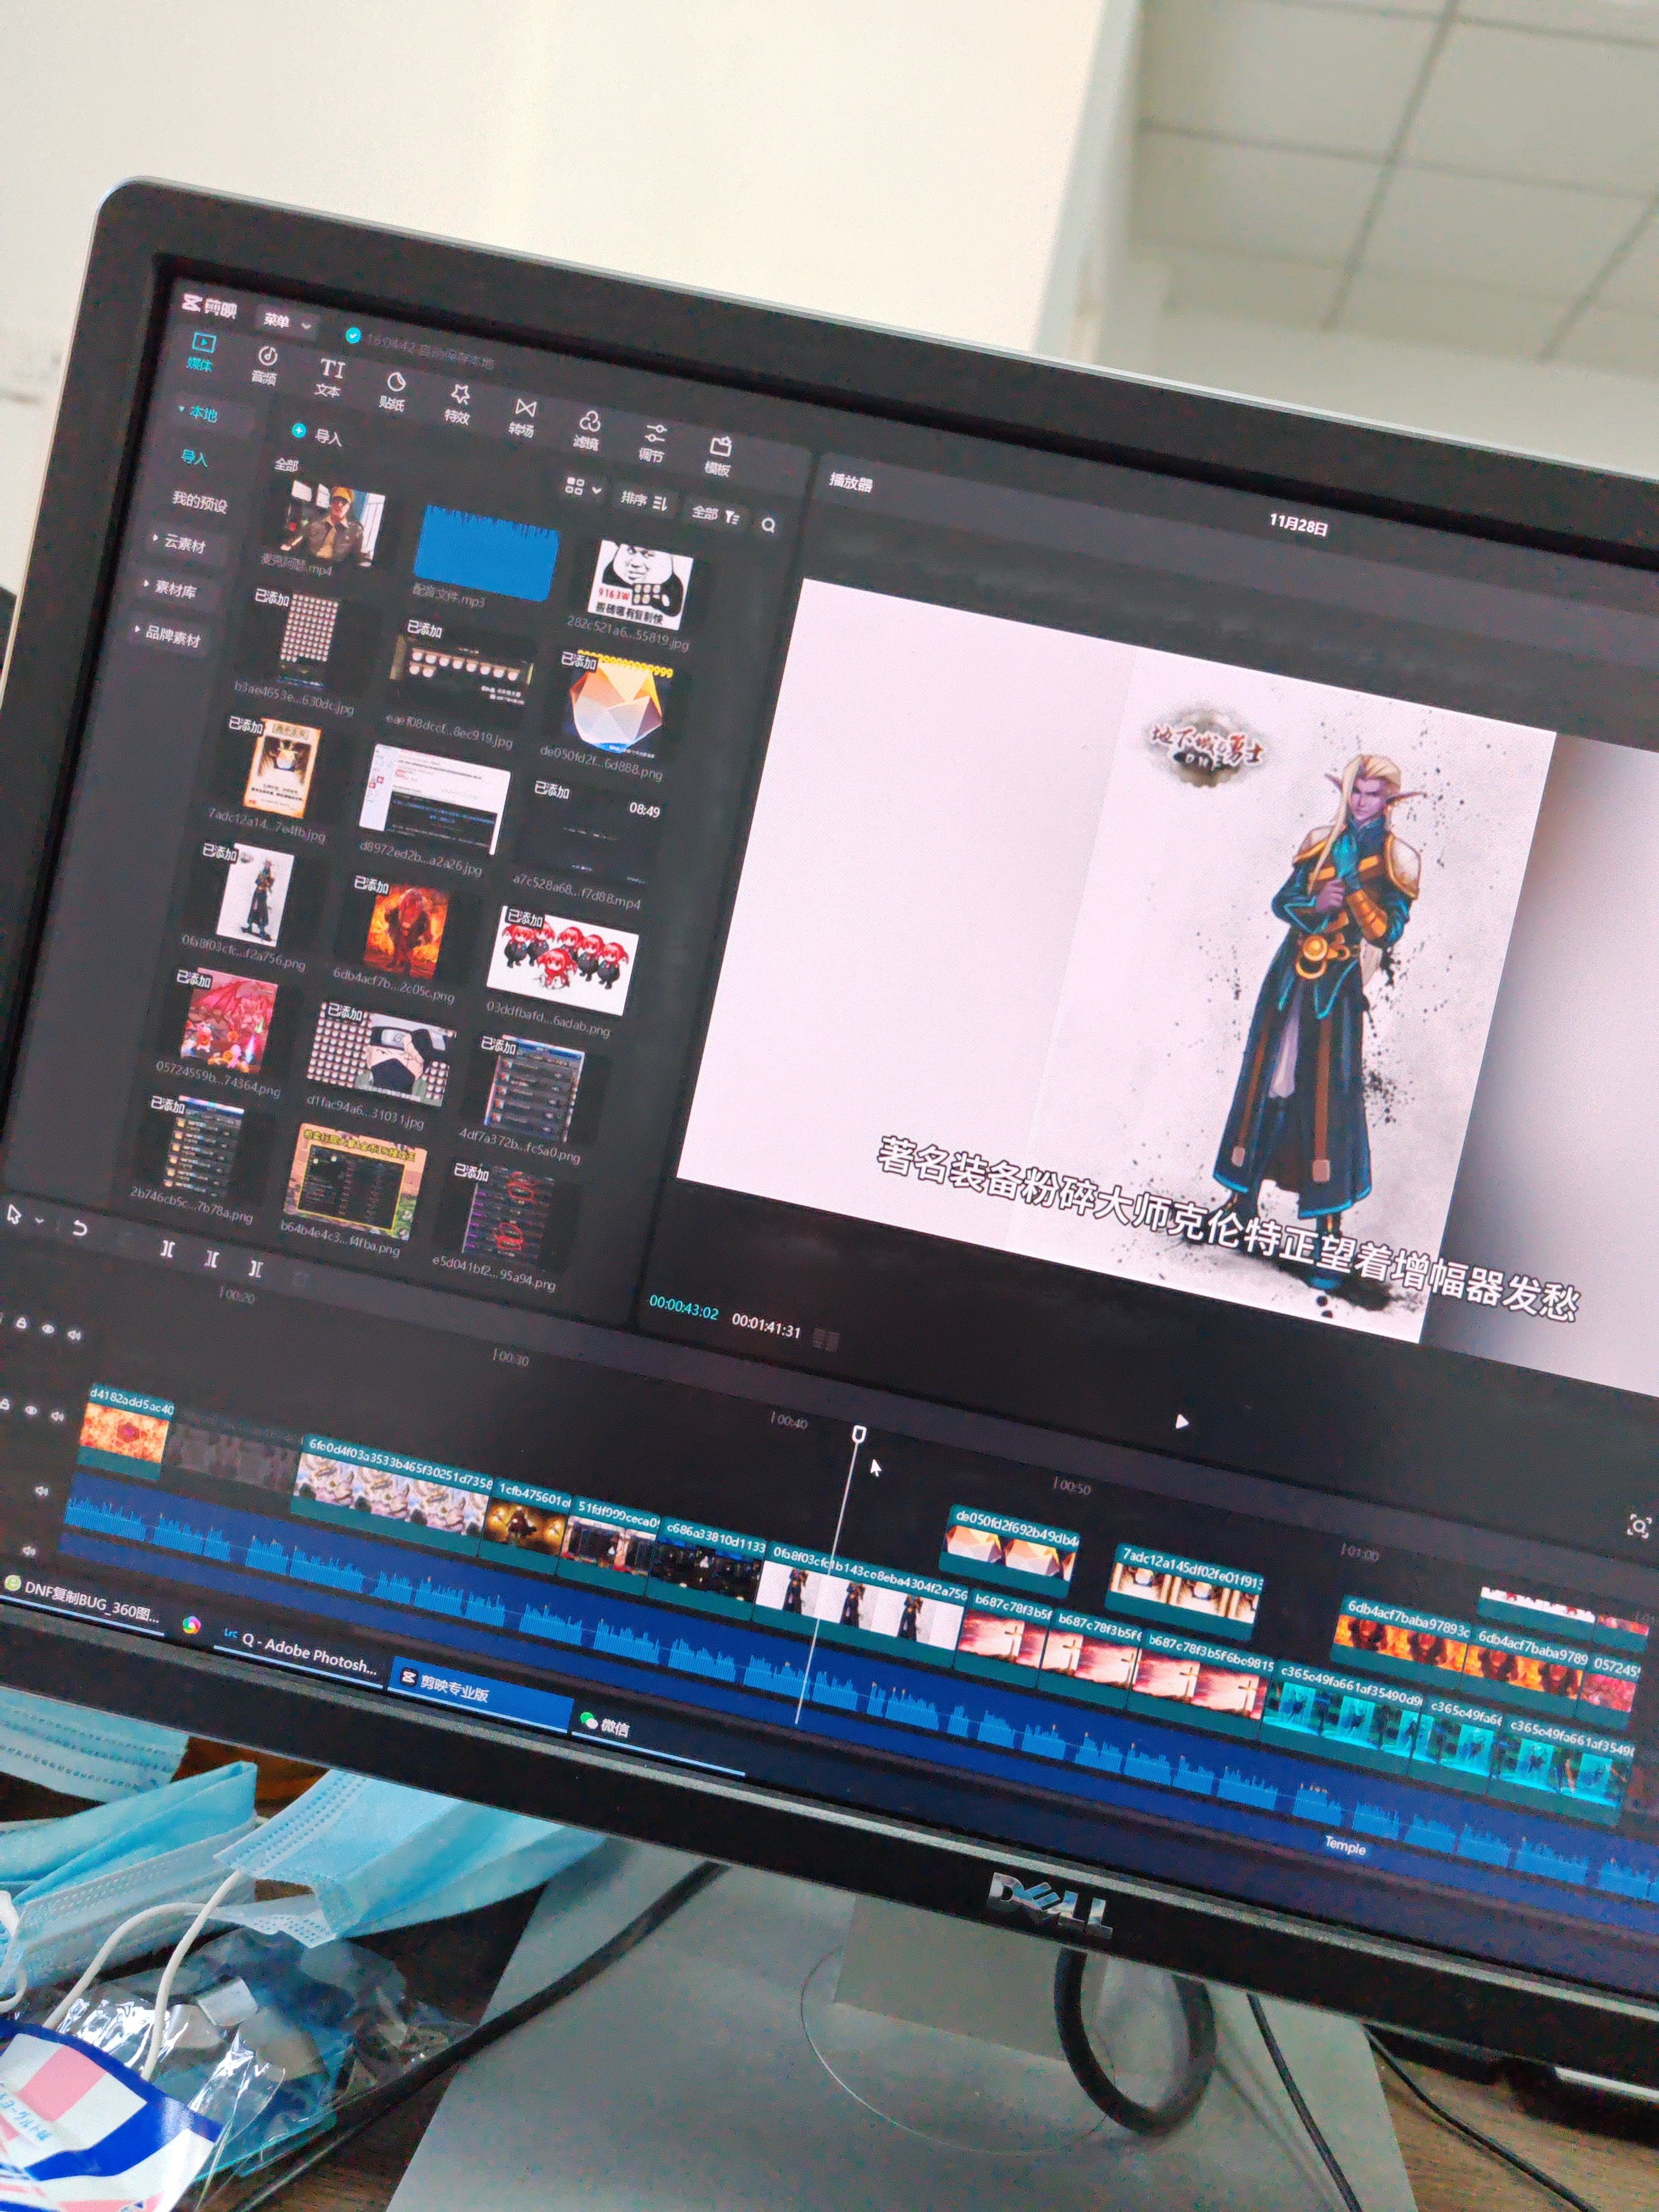Hide the top empty timeline track

pos(47,1329)
